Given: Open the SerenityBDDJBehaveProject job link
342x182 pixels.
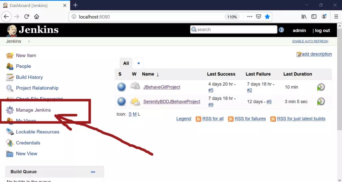Looking at the screenshot, I should [x=172, y=102].
